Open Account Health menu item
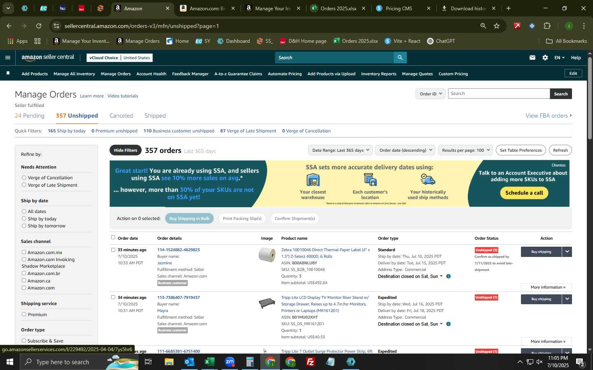This screenshot has width=593, height=370. coord(151,74)
